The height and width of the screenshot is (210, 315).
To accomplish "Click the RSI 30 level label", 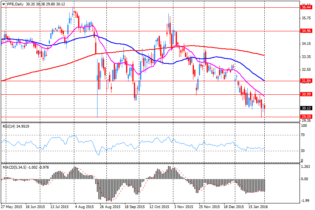I will tap(303, 151).
